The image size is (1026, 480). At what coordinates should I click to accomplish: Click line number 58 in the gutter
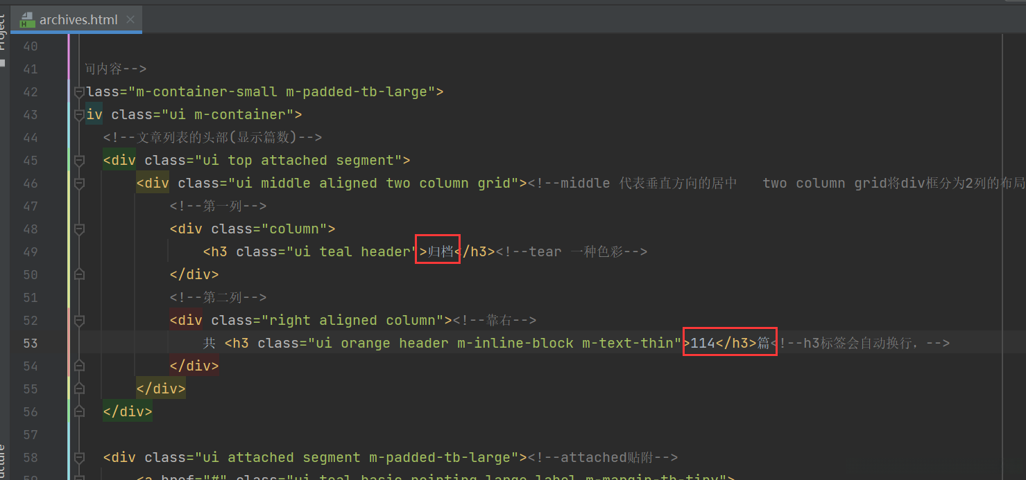29,457
